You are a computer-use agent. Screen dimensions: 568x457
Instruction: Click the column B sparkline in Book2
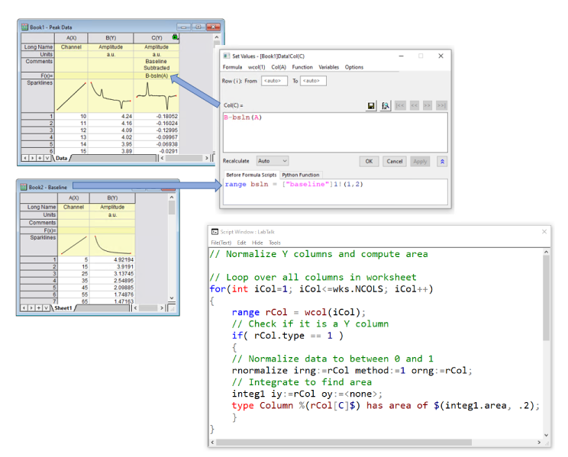point(112,245)
